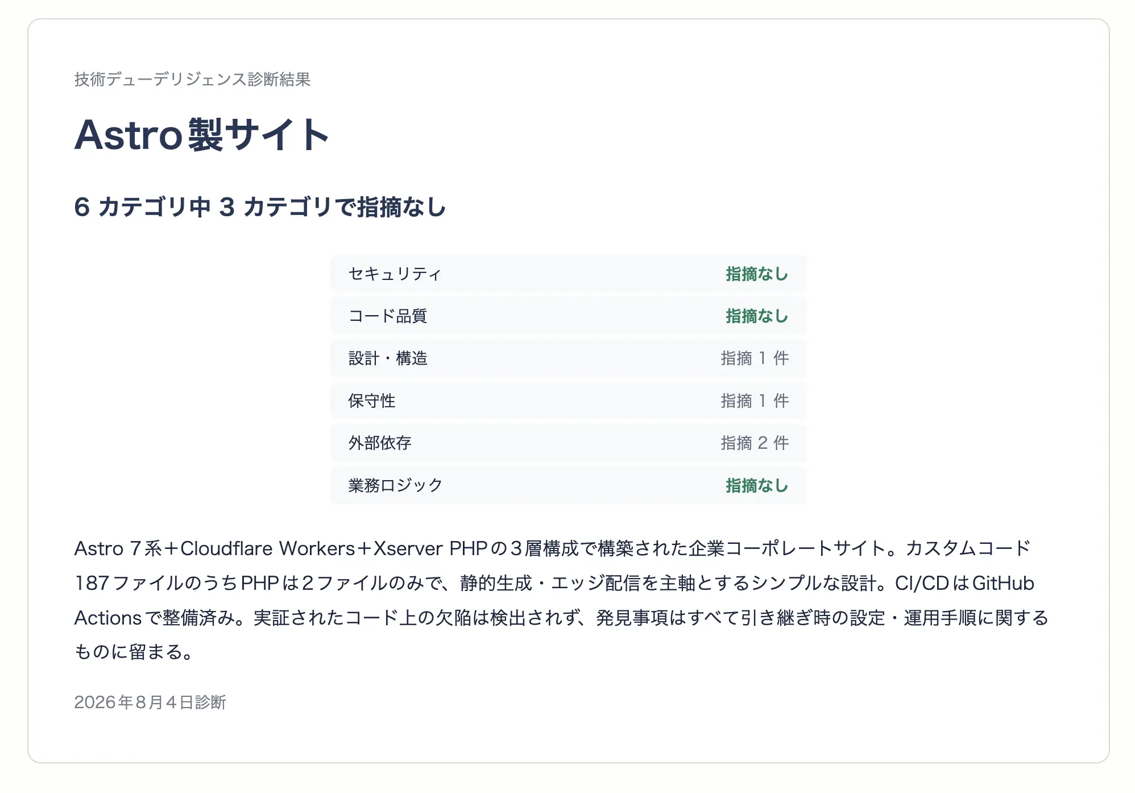Click the Astro製サイト title
This screenshot has height=793, width=1135.
pyautogui.click(x=202, y=135)
